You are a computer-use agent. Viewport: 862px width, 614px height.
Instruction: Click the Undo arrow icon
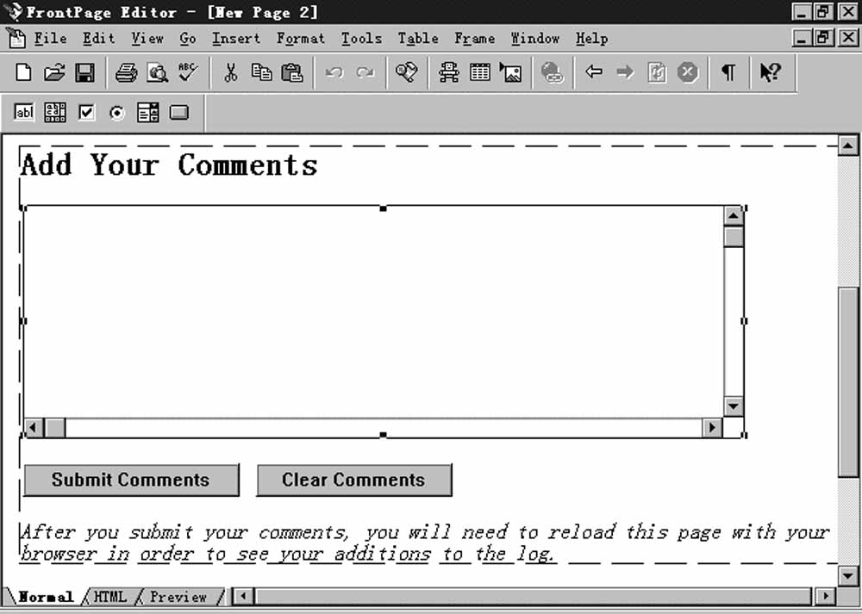334,72
